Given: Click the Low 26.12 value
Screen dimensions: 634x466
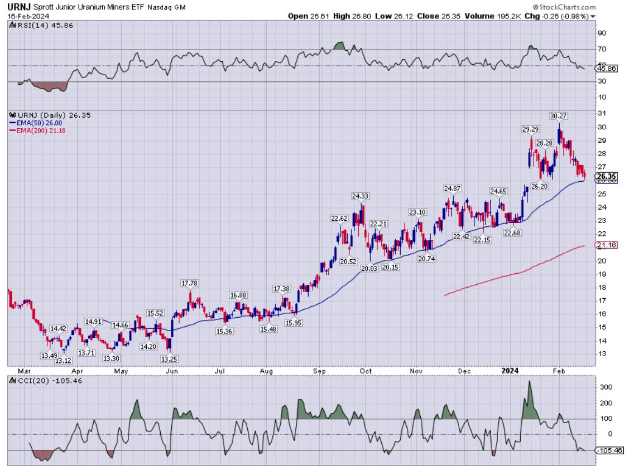Looking at the screenshot, I should [393, 16].
